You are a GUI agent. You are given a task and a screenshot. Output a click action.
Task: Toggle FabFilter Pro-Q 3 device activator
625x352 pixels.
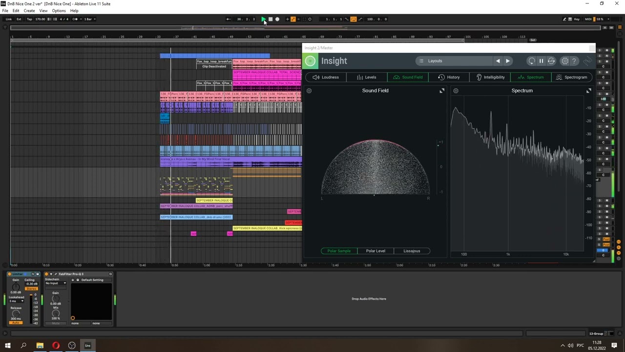[46, 274]
